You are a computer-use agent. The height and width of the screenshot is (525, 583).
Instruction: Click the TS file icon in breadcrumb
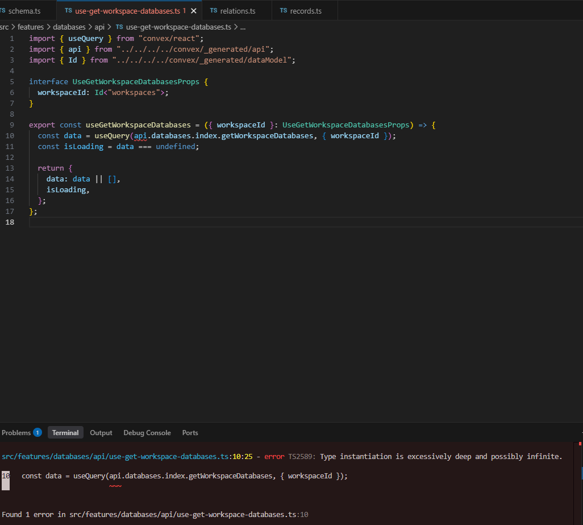point(119,27)
